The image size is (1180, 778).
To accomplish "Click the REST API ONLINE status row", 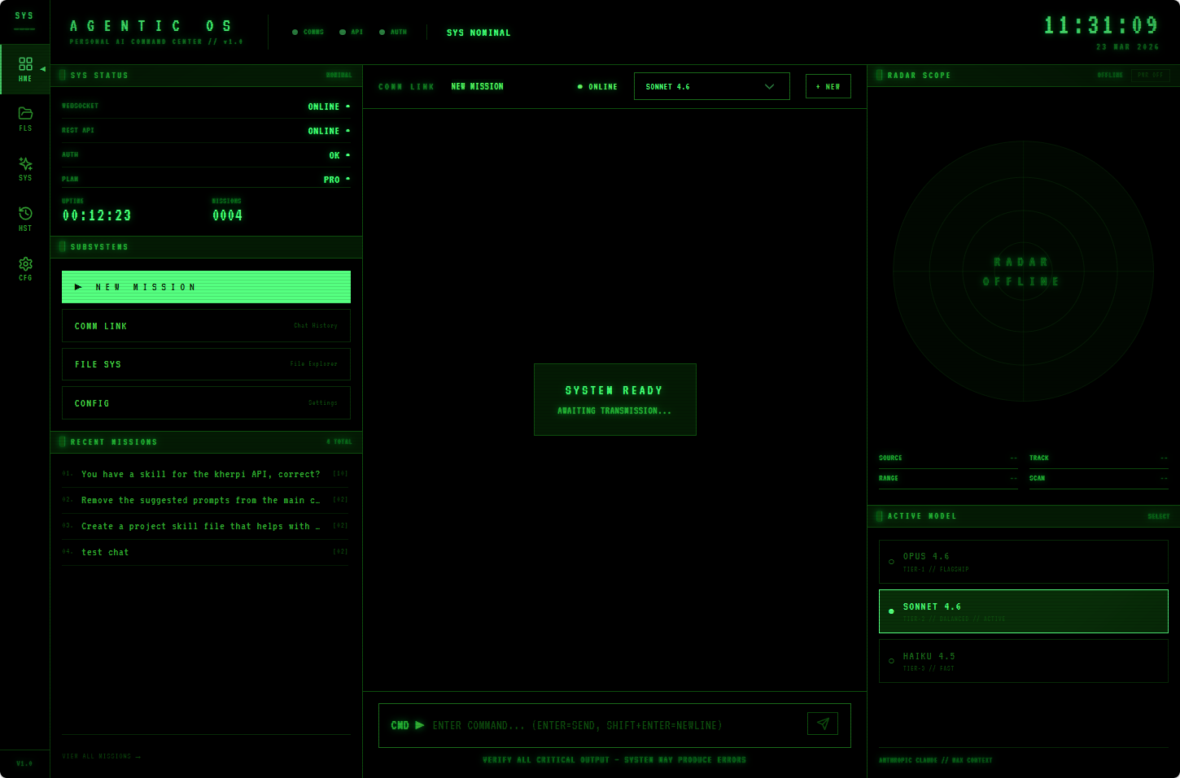I will 206,131.
